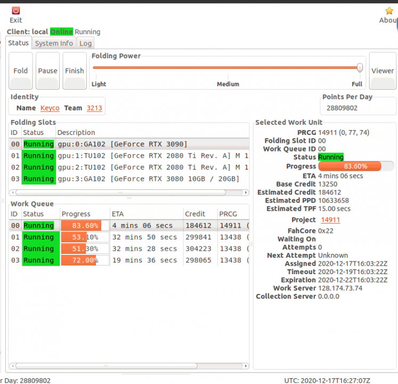Click the Fold button

click(21, 70)
